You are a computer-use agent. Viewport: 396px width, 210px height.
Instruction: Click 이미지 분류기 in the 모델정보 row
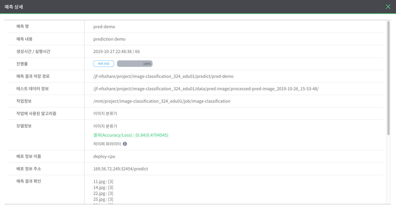click(x=105, y=126)
